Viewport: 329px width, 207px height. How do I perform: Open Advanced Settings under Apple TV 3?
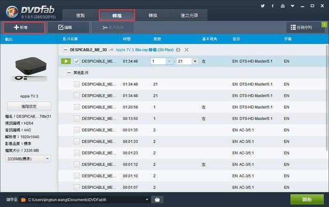click(x=29, y=107)
